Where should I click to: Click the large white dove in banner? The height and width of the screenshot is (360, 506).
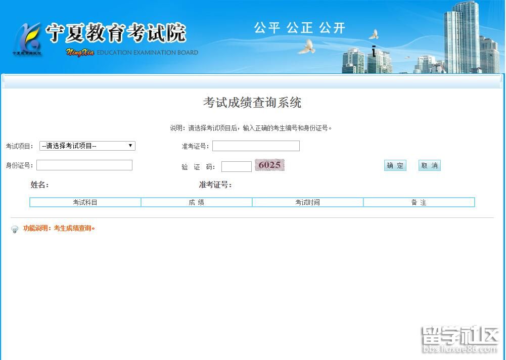coord(307,47)
